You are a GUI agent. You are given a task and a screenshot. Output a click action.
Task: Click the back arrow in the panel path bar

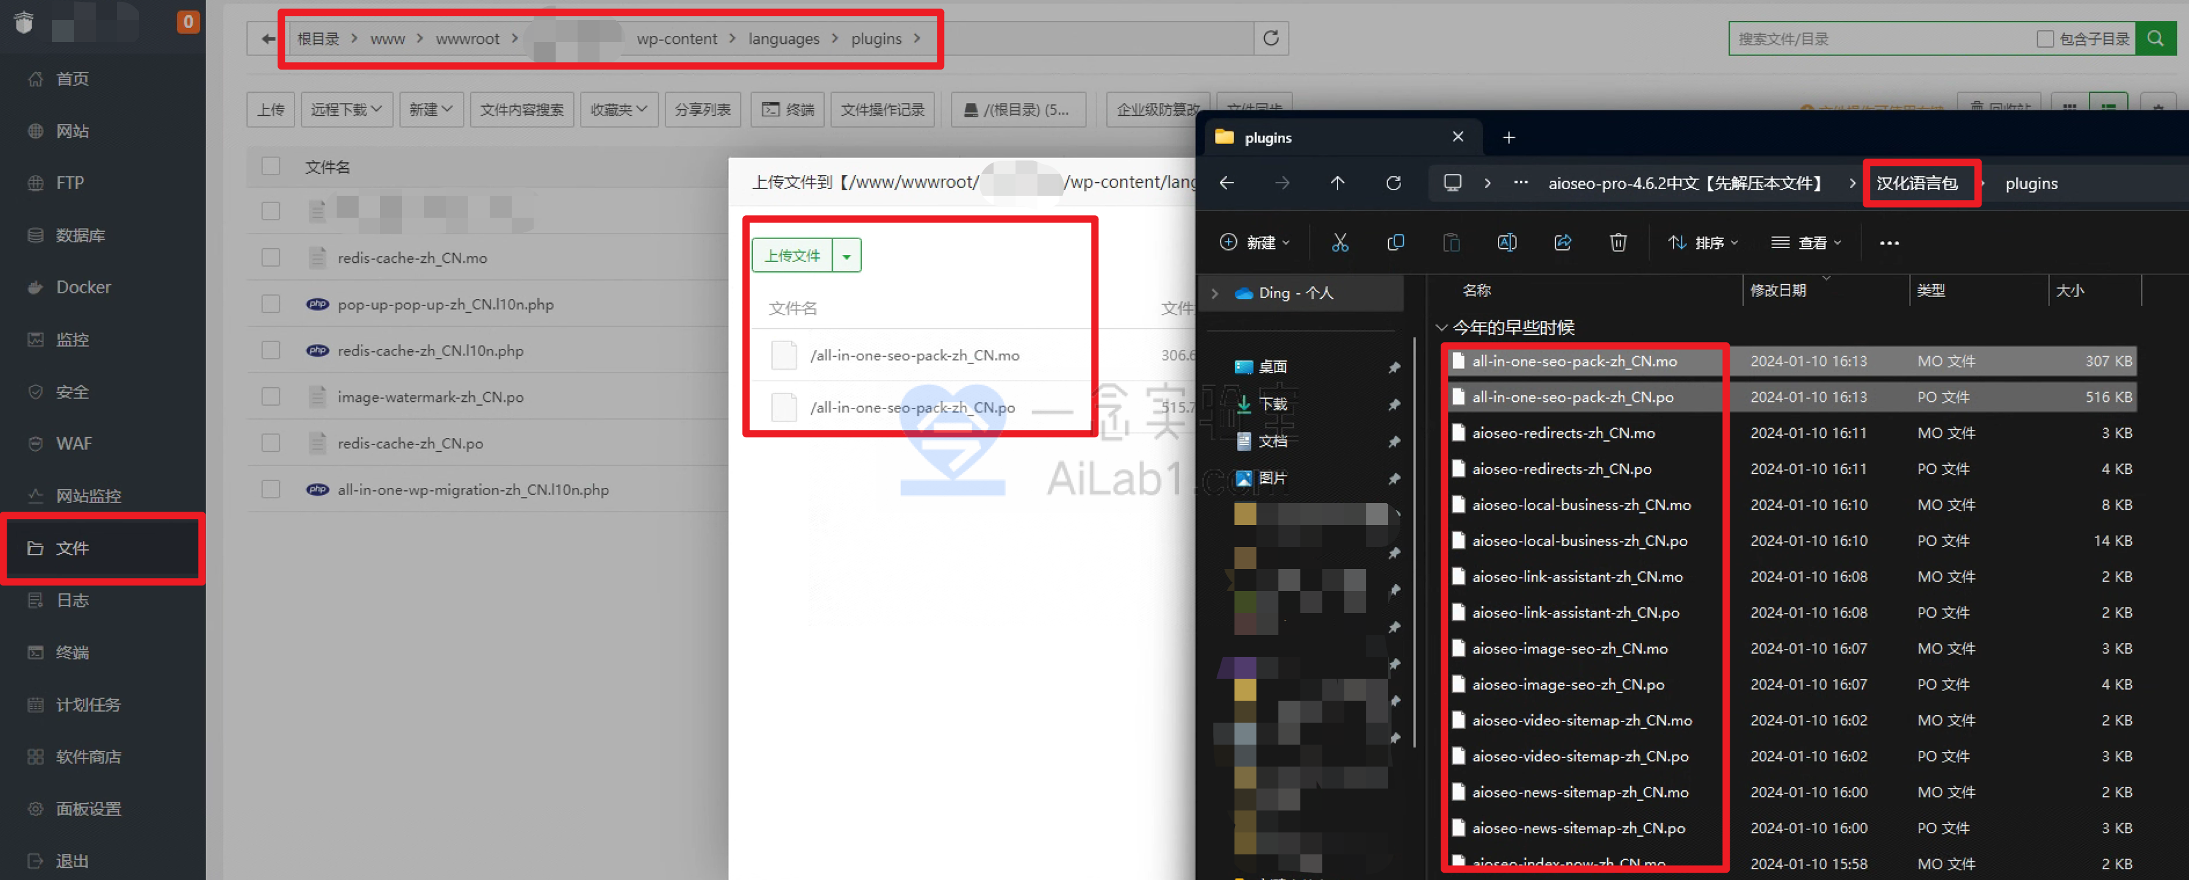coord(268,39)
